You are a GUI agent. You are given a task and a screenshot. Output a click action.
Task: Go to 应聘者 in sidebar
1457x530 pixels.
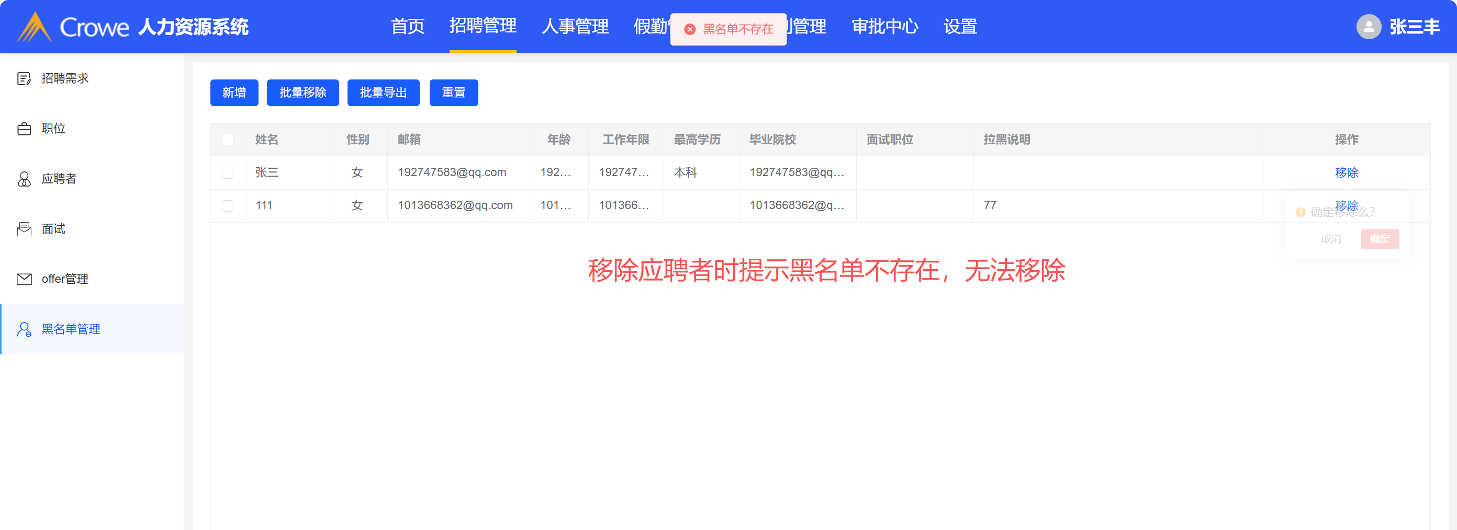pos(92,179)
